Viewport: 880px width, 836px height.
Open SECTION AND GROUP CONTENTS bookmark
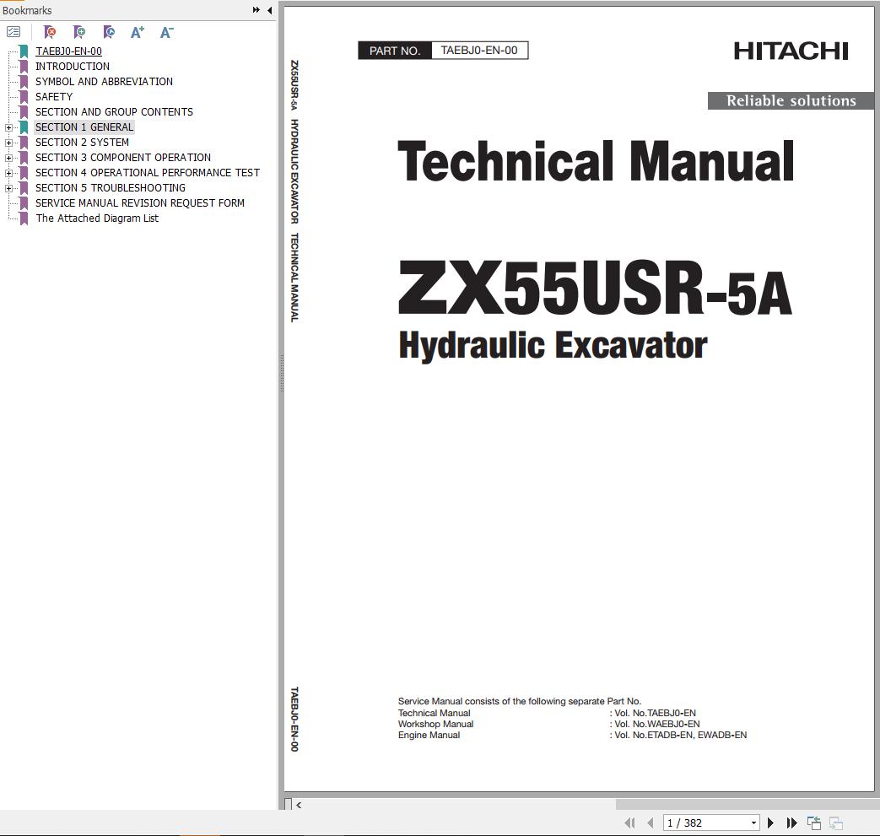click(114, 111)
